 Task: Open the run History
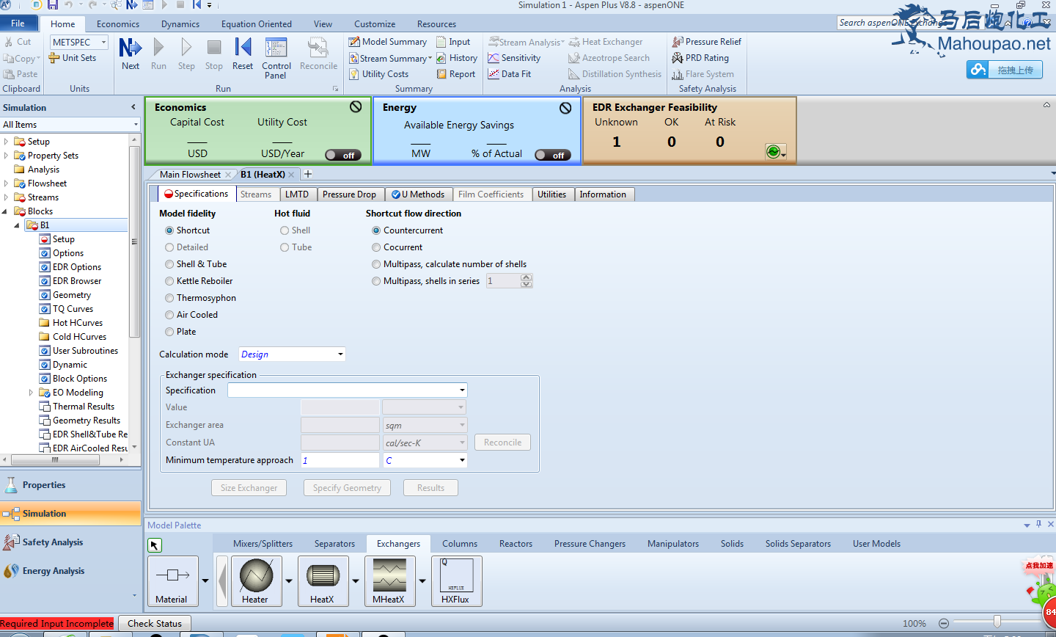pos(456,58)
